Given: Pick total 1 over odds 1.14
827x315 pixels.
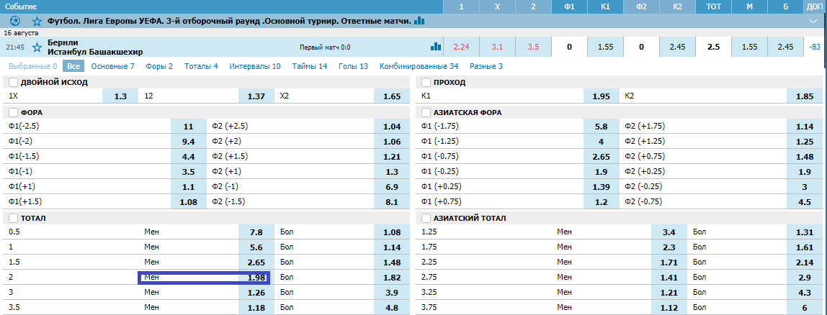Looking at the screenshot, I should [x=392, y=247].
